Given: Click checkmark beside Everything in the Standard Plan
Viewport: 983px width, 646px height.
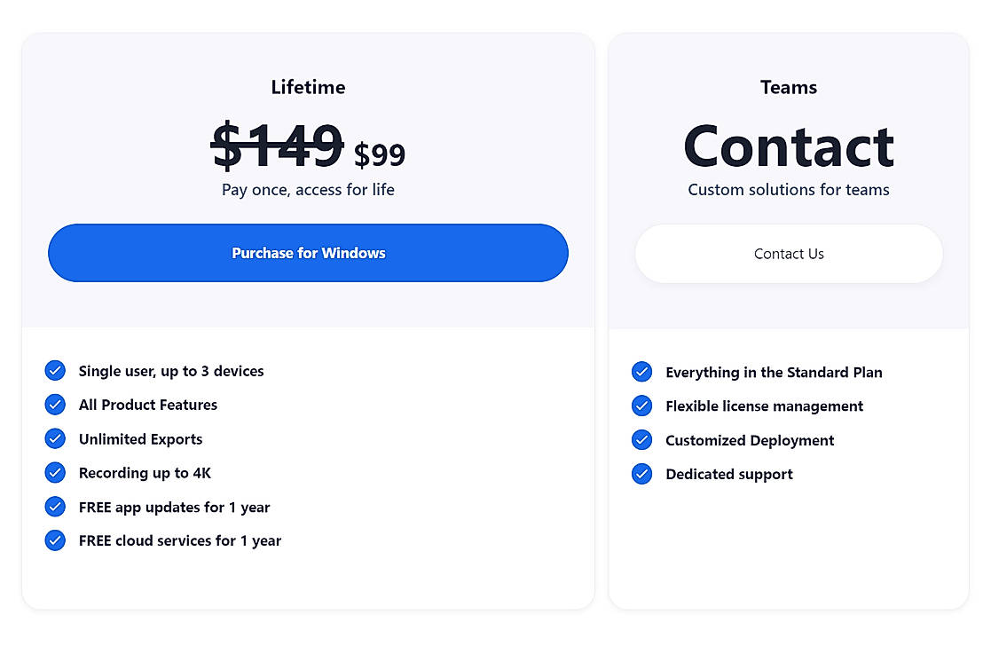Looking at the screenshot, I should 641,373.
